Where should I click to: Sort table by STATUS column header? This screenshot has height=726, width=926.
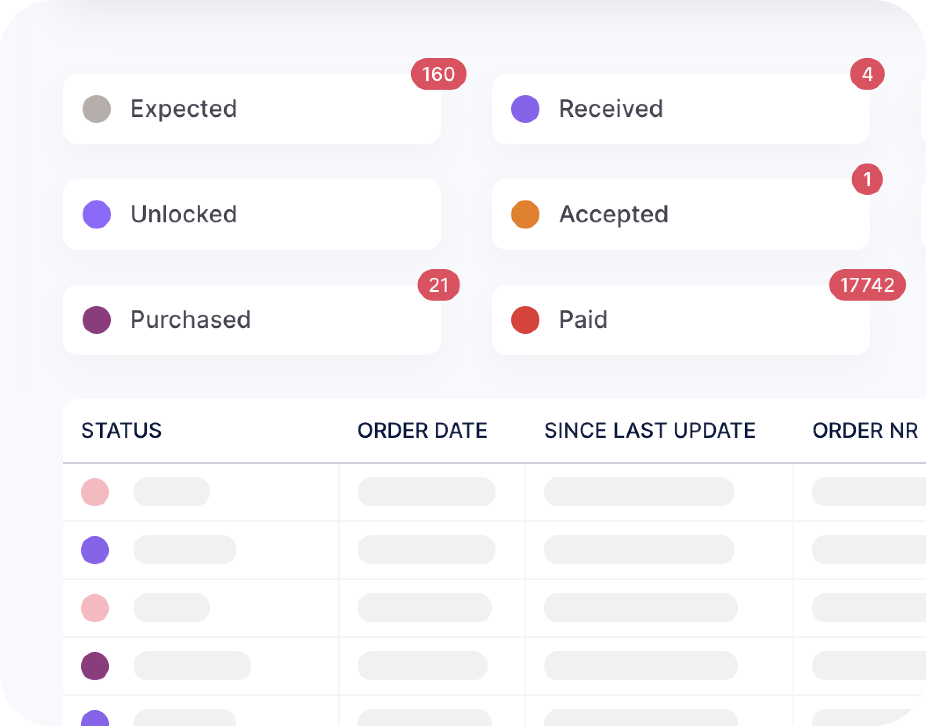click(121, 430)
